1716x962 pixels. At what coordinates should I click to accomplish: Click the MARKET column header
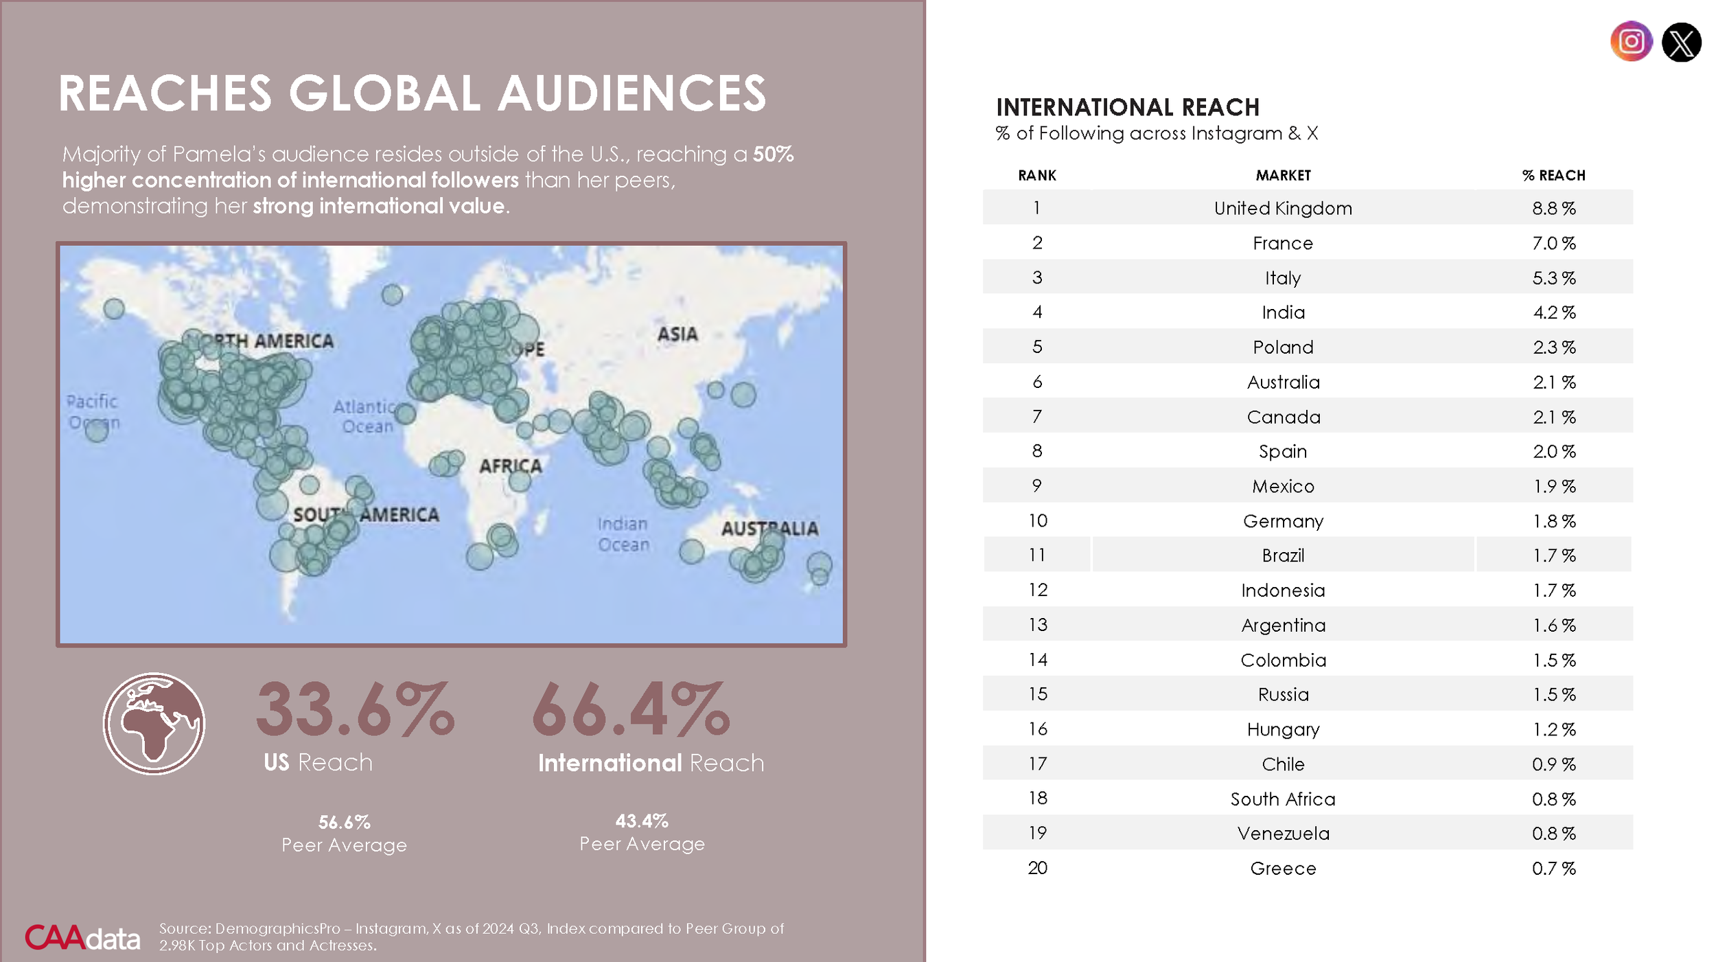(x=1282, y=176)
